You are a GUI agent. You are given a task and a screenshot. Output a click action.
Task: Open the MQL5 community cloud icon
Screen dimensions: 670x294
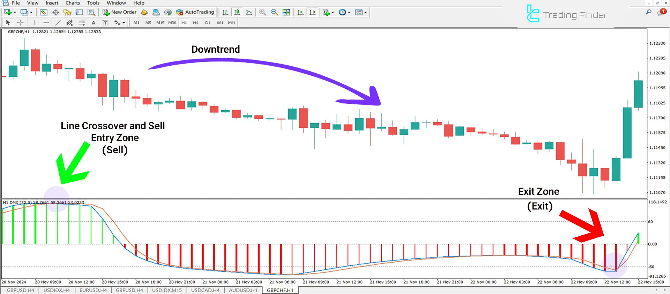pos(156,12)
